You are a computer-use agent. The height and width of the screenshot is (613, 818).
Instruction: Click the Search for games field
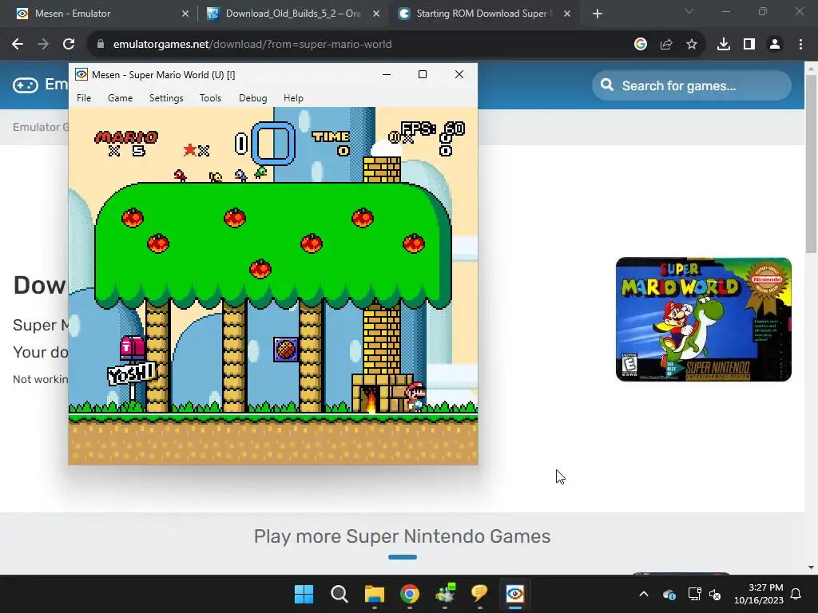[692, 85]
